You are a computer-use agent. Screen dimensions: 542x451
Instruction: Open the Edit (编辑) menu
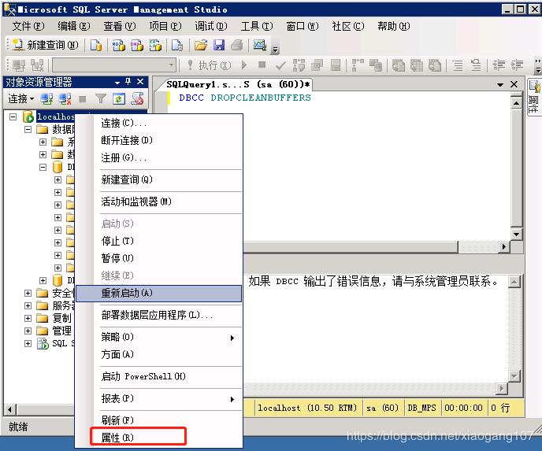tap(73, 26)
